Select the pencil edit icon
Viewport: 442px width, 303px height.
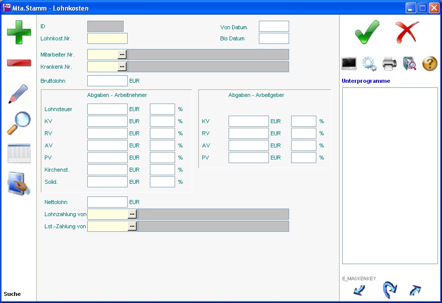(x=19, y=94)
